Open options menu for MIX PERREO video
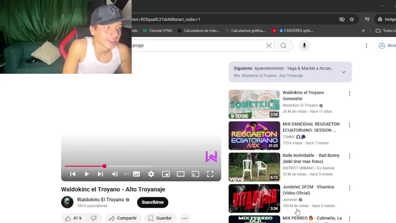 (349, 219)
